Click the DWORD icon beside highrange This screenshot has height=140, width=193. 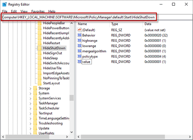(79, 41)
